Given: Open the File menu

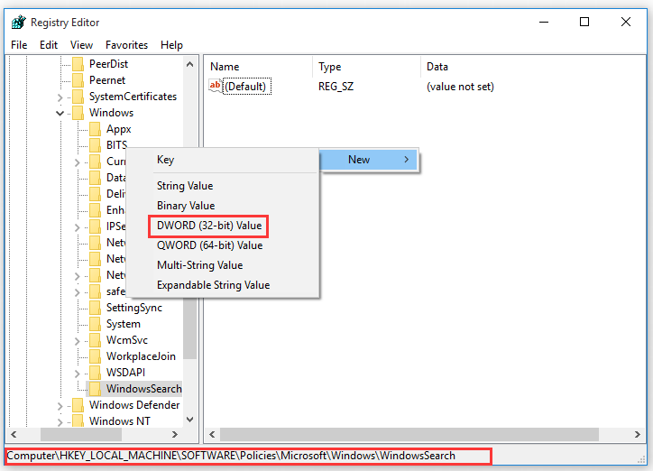Looking at the screenshot, I should (x=19, y=45).
